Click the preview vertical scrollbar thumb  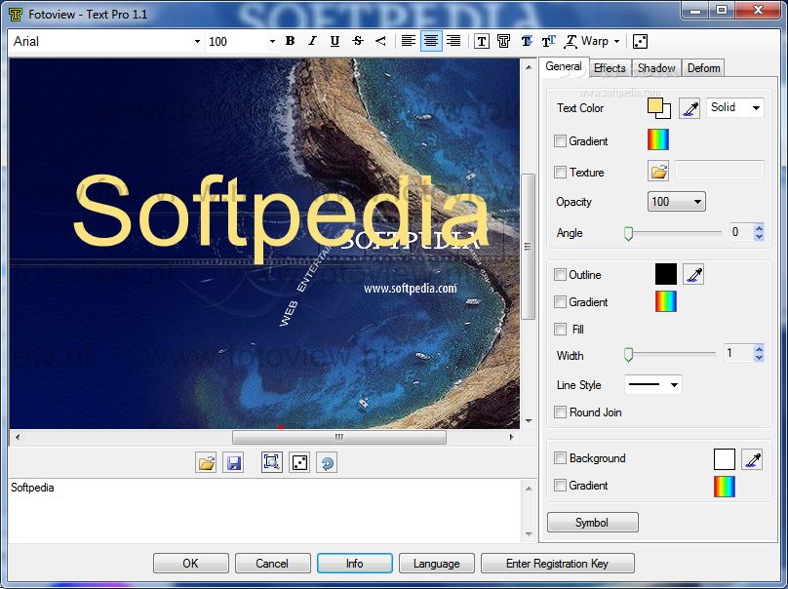(529, 247)
